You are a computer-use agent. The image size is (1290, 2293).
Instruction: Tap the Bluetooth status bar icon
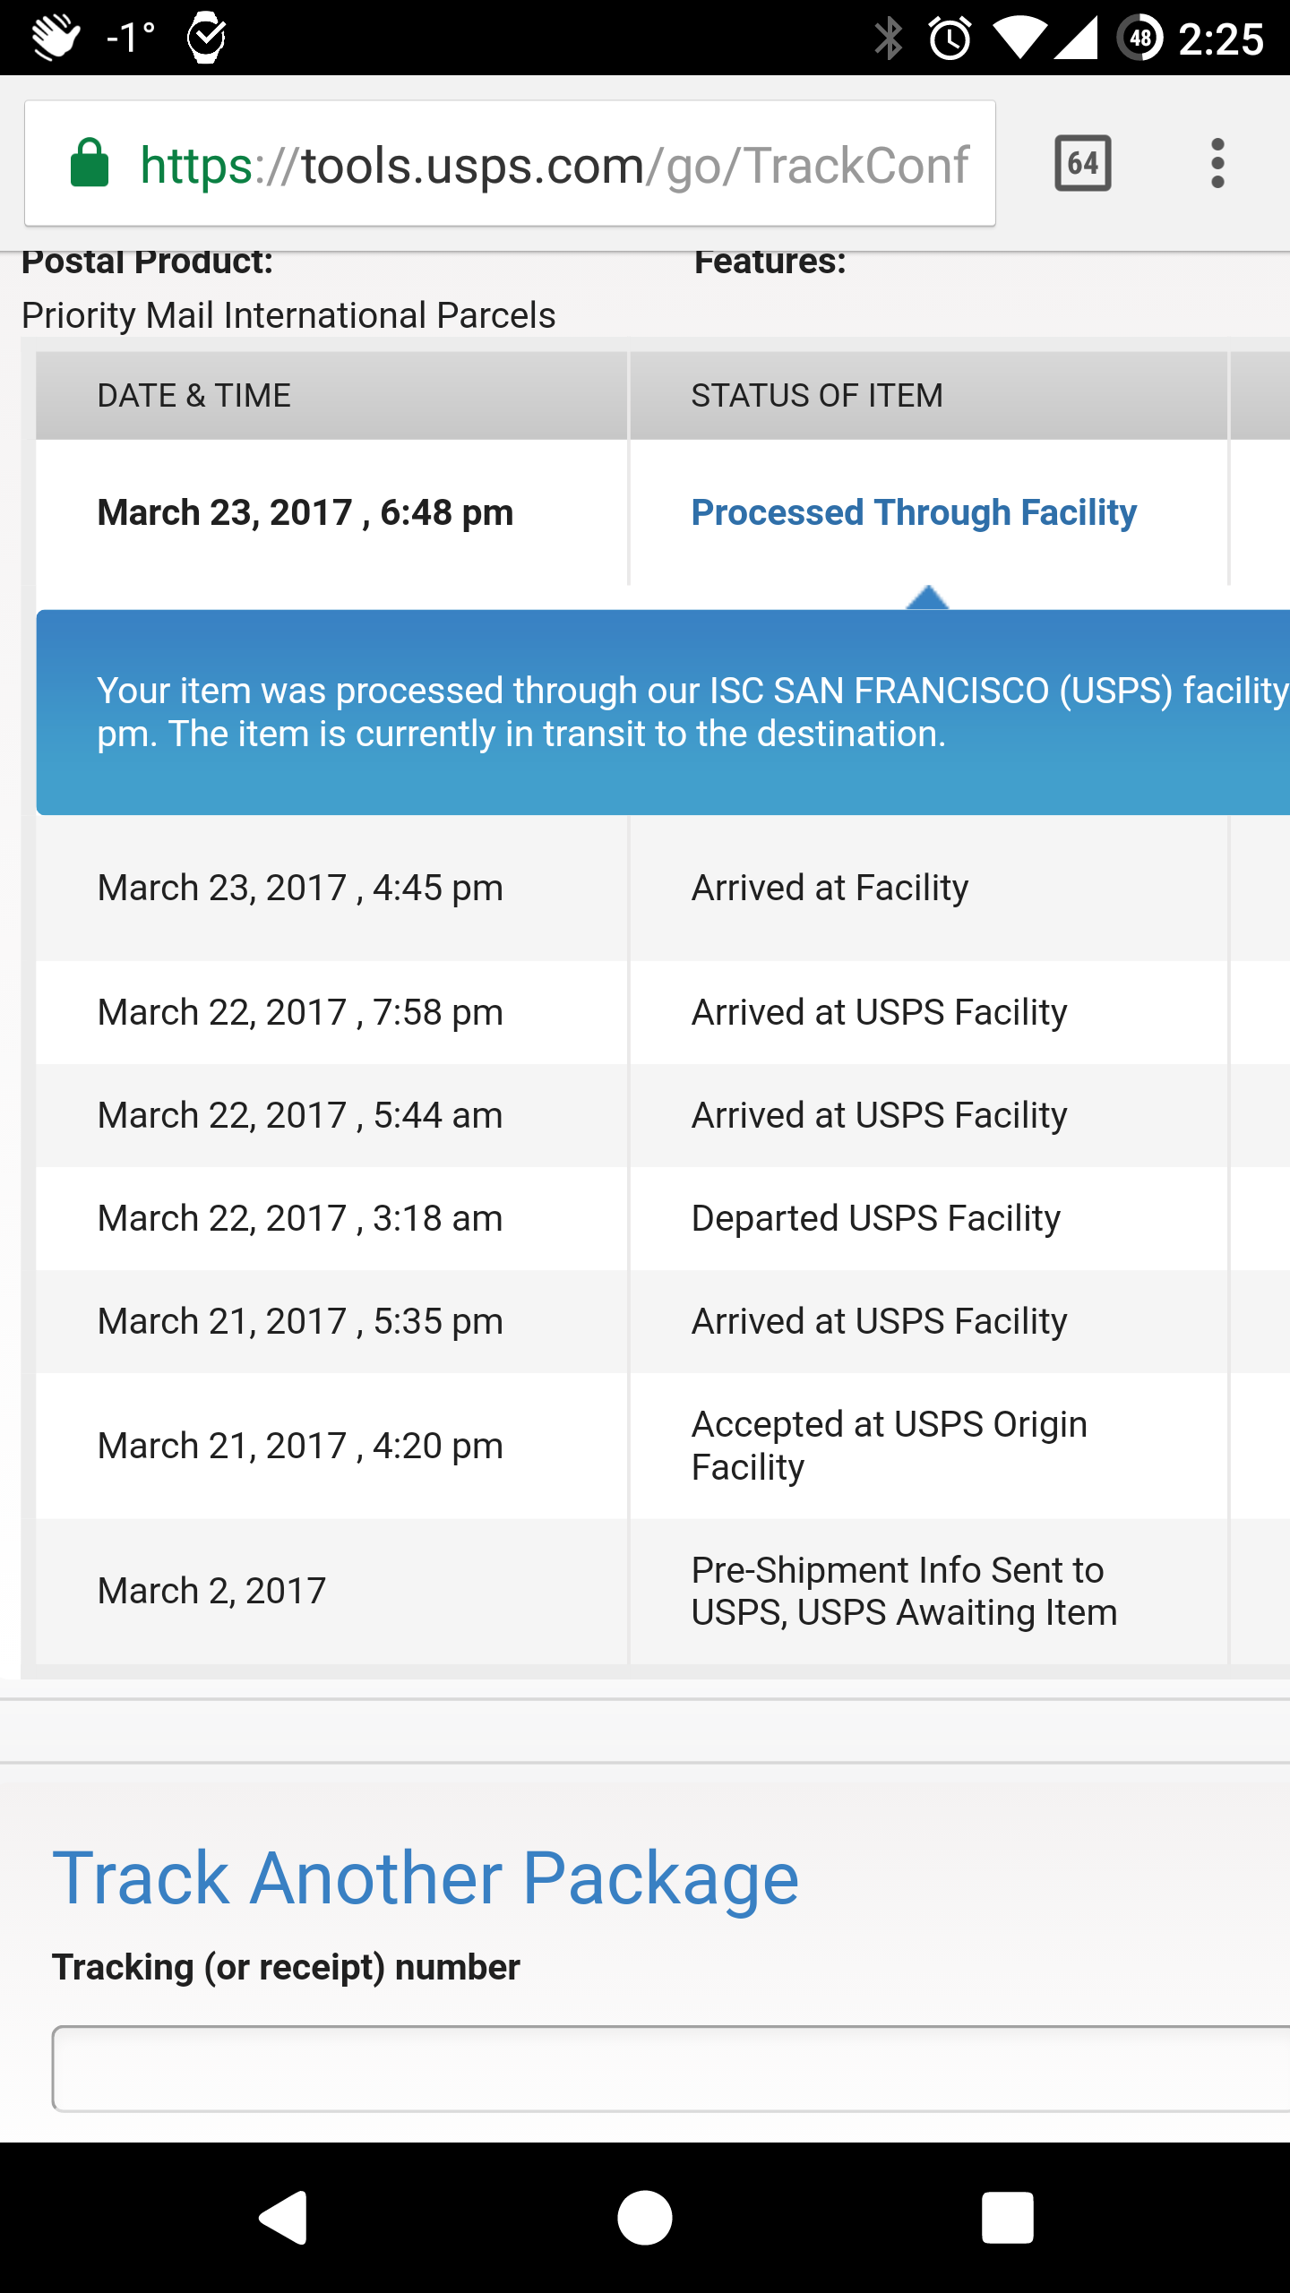888,39
